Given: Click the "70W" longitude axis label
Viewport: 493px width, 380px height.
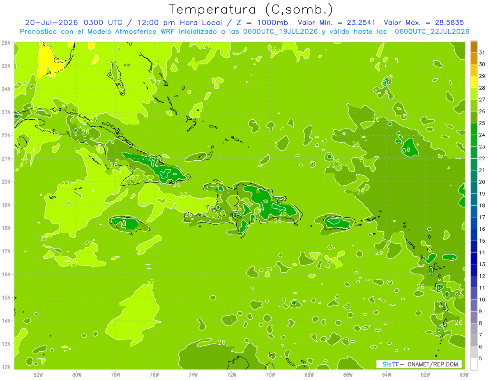Looking at the screenshot, I should [270, 374].
